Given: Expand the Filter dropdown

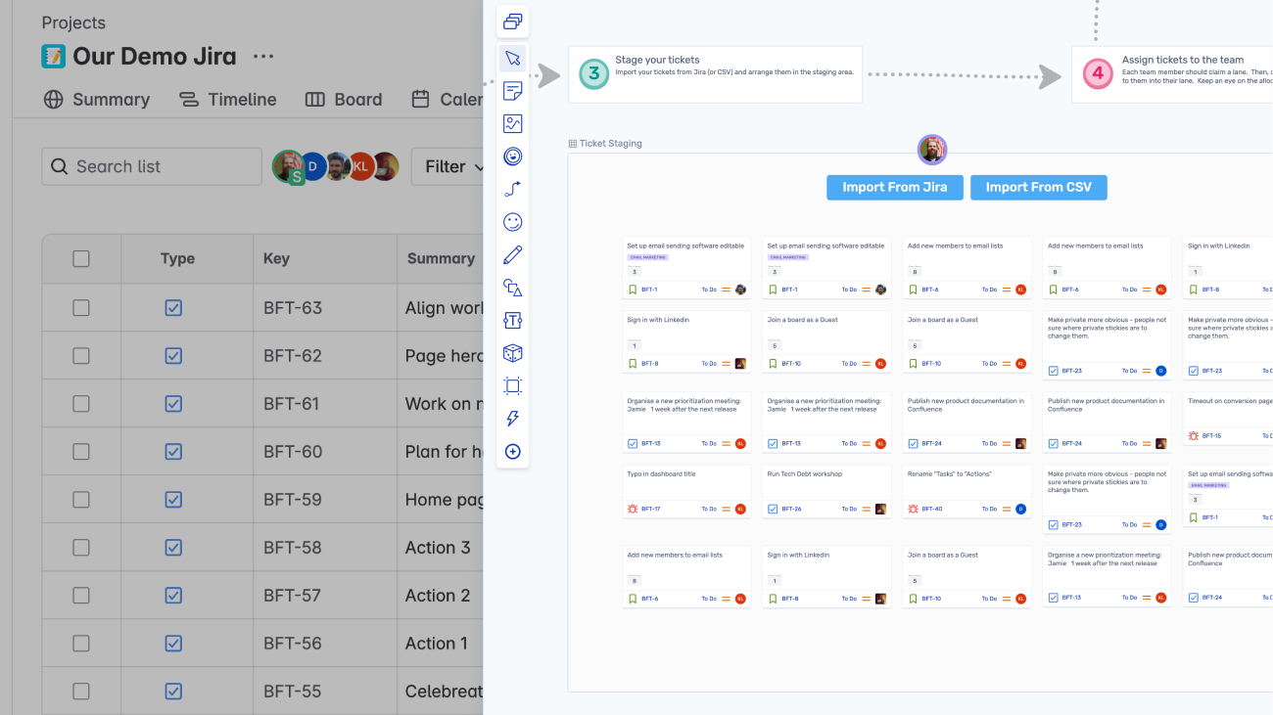Looking at the screenshot, I should tap(452, 167).
